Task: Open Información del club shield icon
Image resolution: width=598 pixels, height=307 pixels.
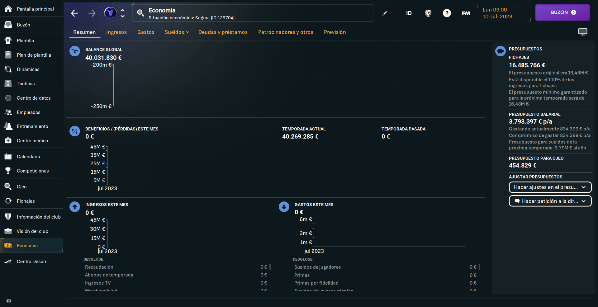Action: click(8, 217)
